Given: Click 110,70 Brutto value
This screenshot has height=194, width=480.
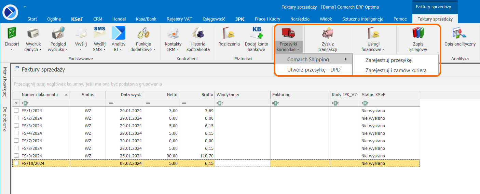Looking at the screenshot, I should point(207,156).
